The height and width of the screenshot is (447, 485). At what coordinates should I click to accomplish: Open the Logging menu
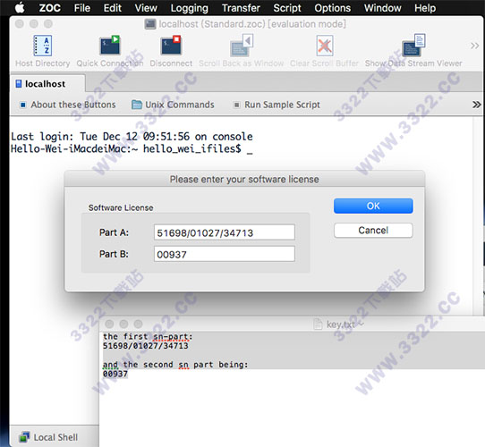click(190, 8)
